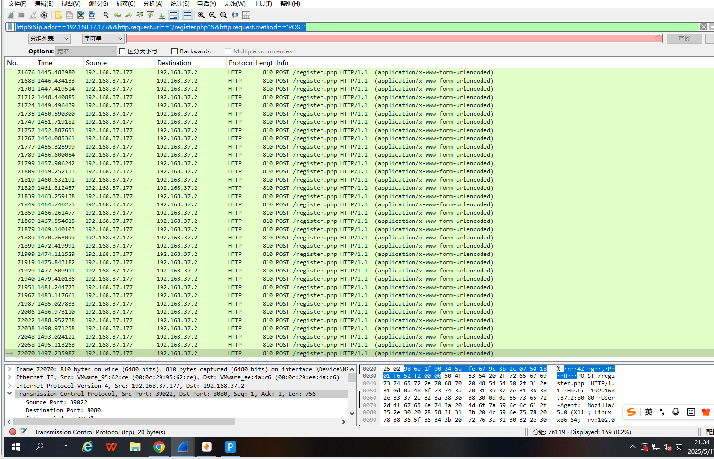Open the 分组列表 search-in dropdown
This screenshot has width=714, height=459.
(x=50, y=39)
